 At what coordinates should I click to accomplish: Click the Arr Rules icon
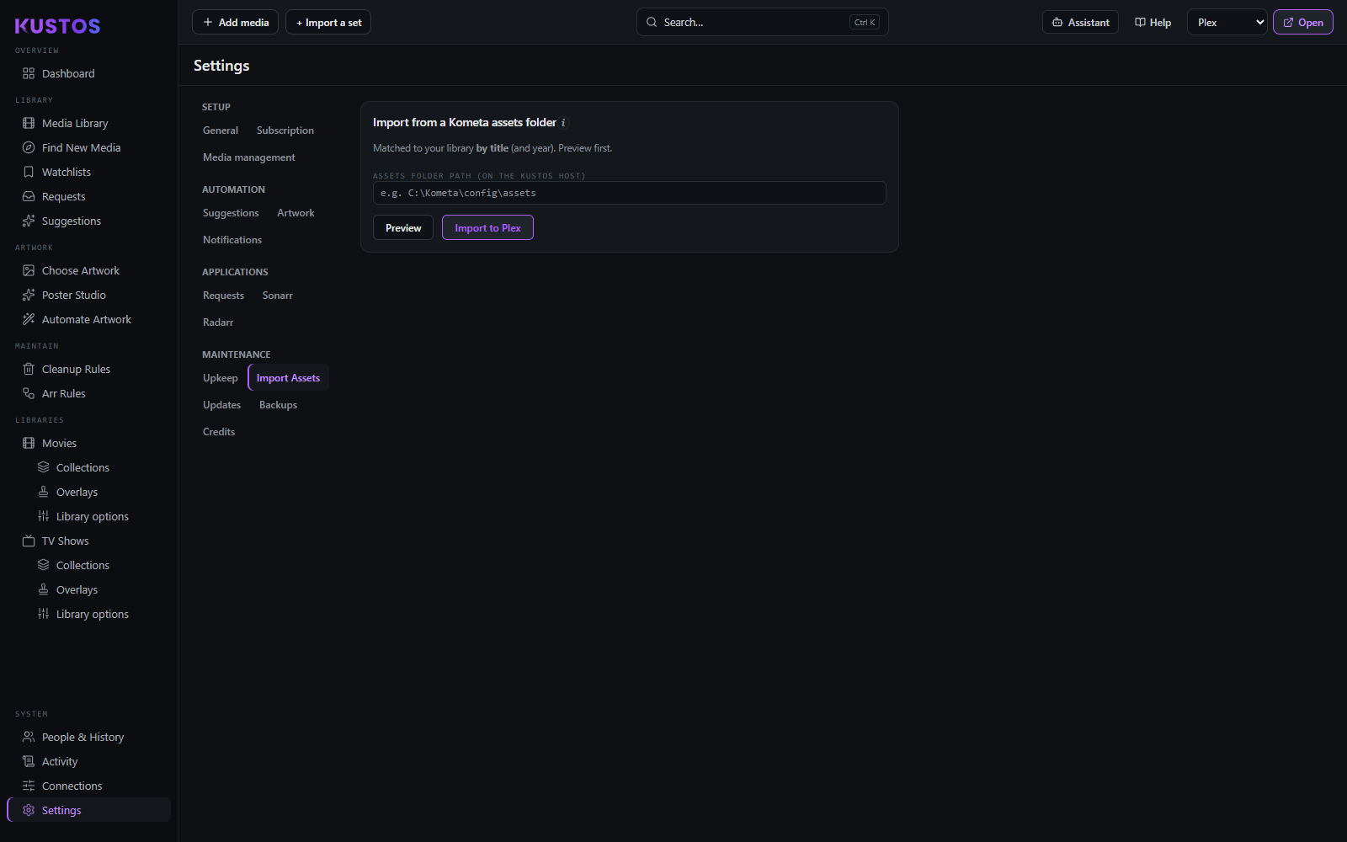pos(29,393)
